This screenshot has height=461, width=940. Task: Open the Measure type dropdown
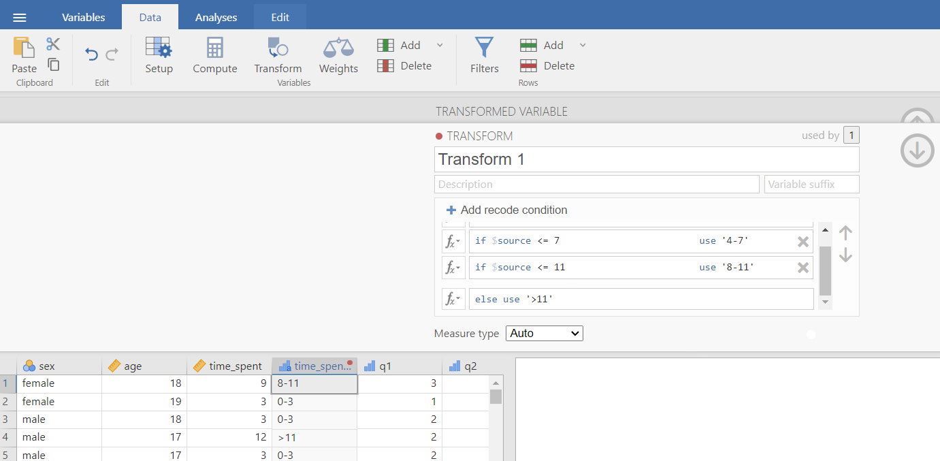(x=545, y=333)
